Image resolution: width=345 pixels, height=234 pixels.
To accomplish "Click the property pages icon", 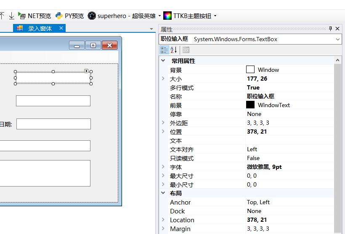I will click(186, 50).
